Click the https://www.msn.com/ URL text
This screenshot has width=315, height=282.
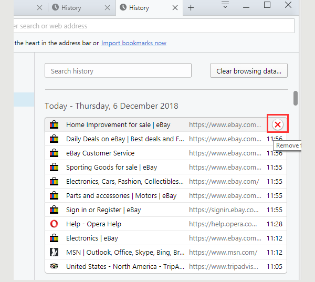pyautogui.click(x=223, y=252)
